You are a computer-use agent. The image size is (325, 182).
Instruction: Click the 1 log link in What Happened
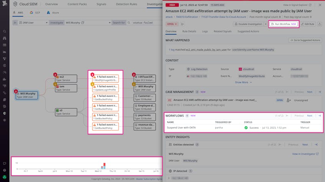tap(172, 50)
